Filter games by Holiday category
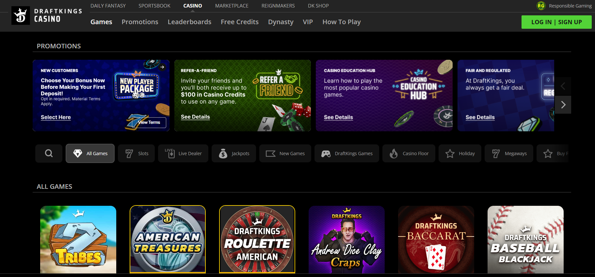 click(x=460, y=153)
